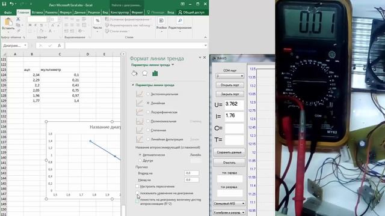
Task: Switch to the Вставка ribbon tab
Action: pyautogui.click(x=37, y=12)
